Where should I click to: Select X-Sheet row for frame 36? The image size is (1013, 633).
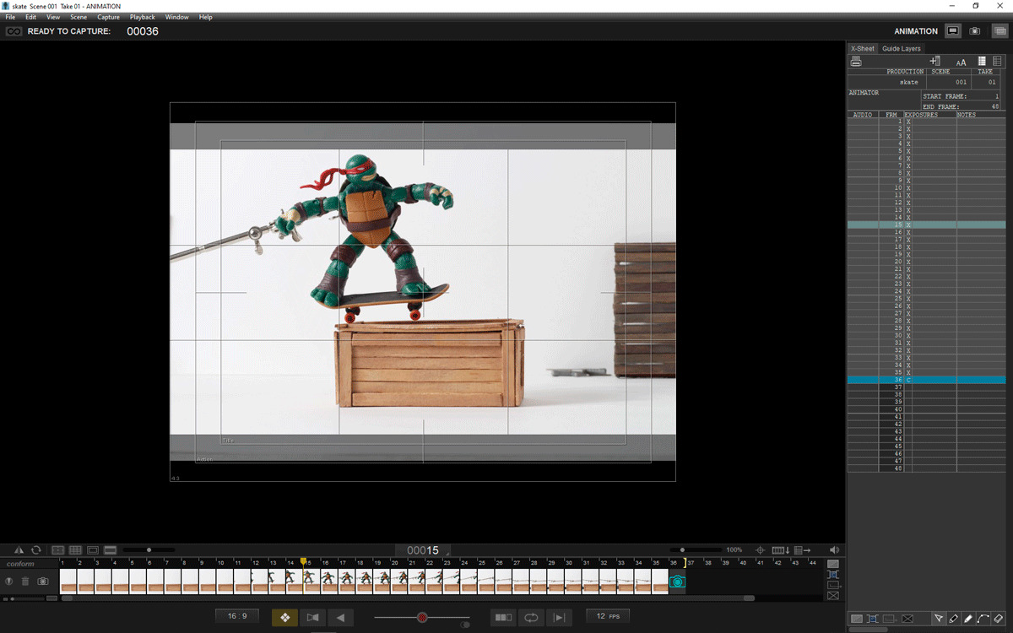click(926, 380)
